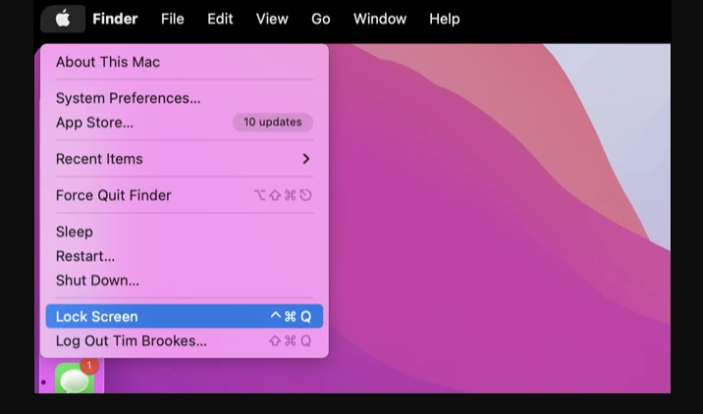Choose Lock Screen
The image size is (703, 414).
click(x=185, y=316)
